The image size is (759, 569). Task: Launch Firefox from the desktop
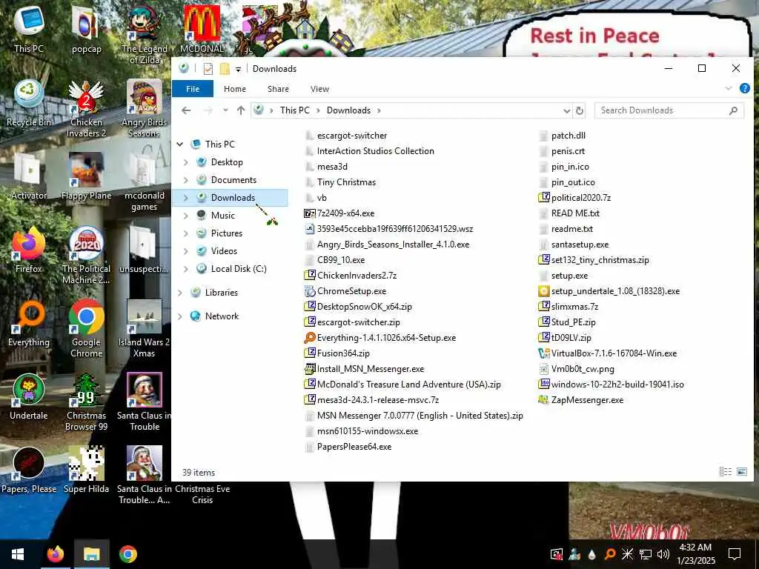tap(29, 250)
